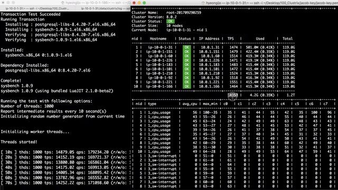
Task: Click IP address 10.0.1.210
Action: point(209,73)
